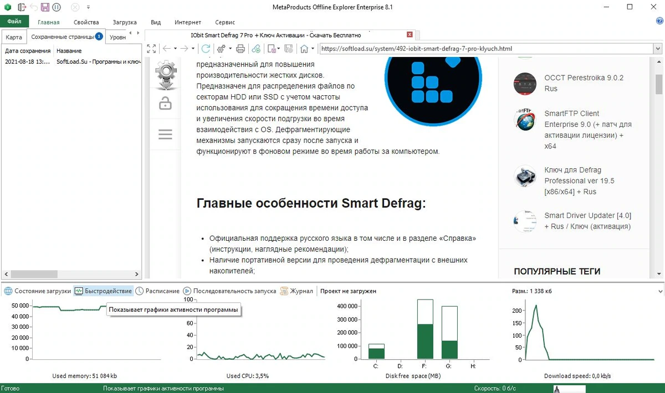Click the grayed-out undo arrow icon
The image size is (665, 393).
(34, 7)
